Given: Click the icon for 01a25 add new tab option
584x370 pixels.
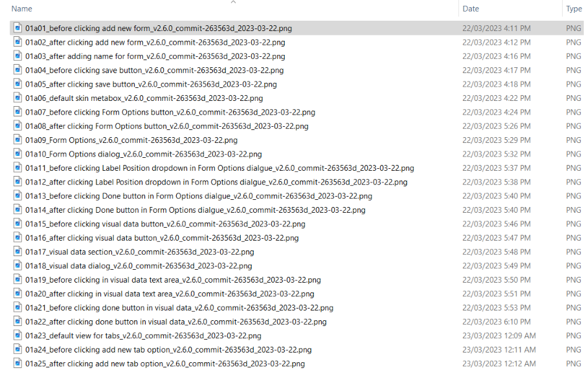Looking at the screenshot, I should (18, 364).
